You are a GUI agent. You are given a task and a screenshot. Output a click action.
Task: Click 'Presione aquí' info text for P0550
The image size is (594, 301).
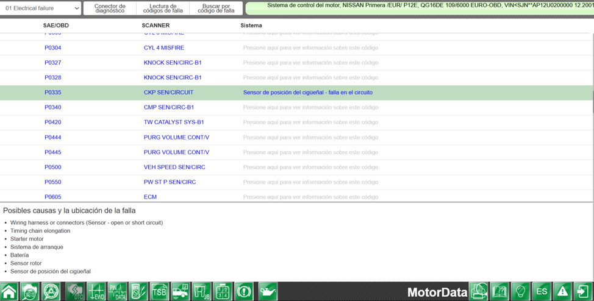coord(310,182)
